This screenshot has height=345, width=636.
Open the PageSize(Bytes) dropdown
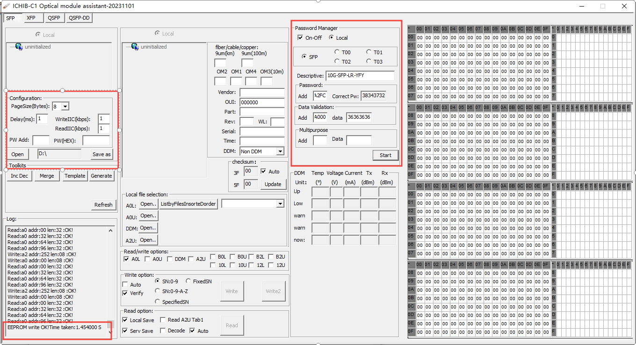[66, 108]
